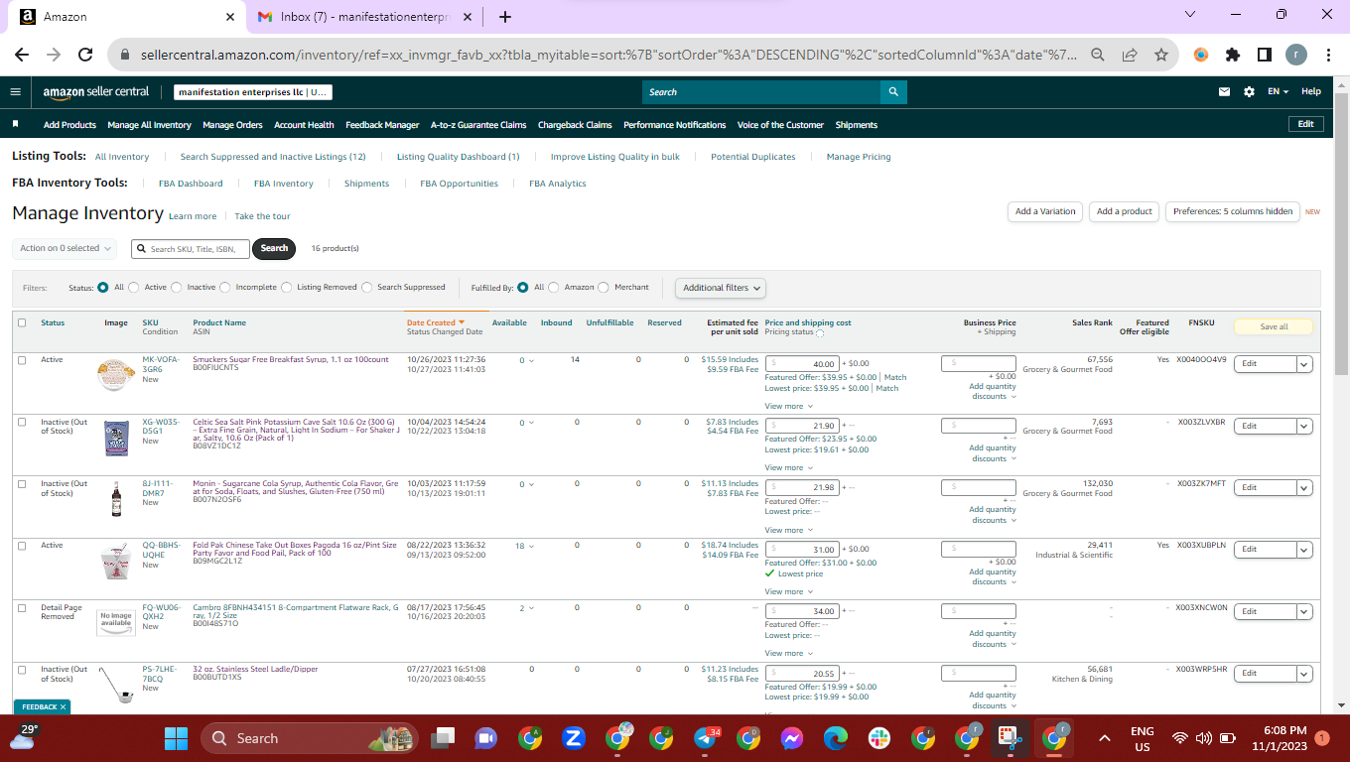Open the Chrome extensions puzzle icon
1350x762 pixels.
coord(1233,56)
